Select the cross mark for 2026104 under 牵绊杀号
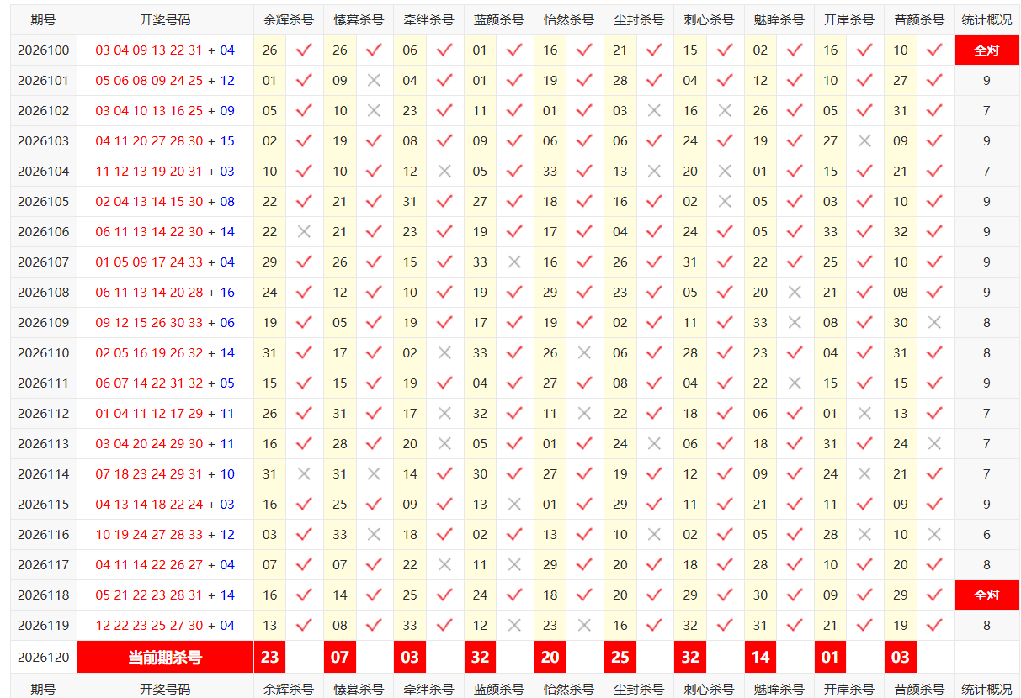The height and width of the screenshot is (698, 1021). (x=444, y=172)
